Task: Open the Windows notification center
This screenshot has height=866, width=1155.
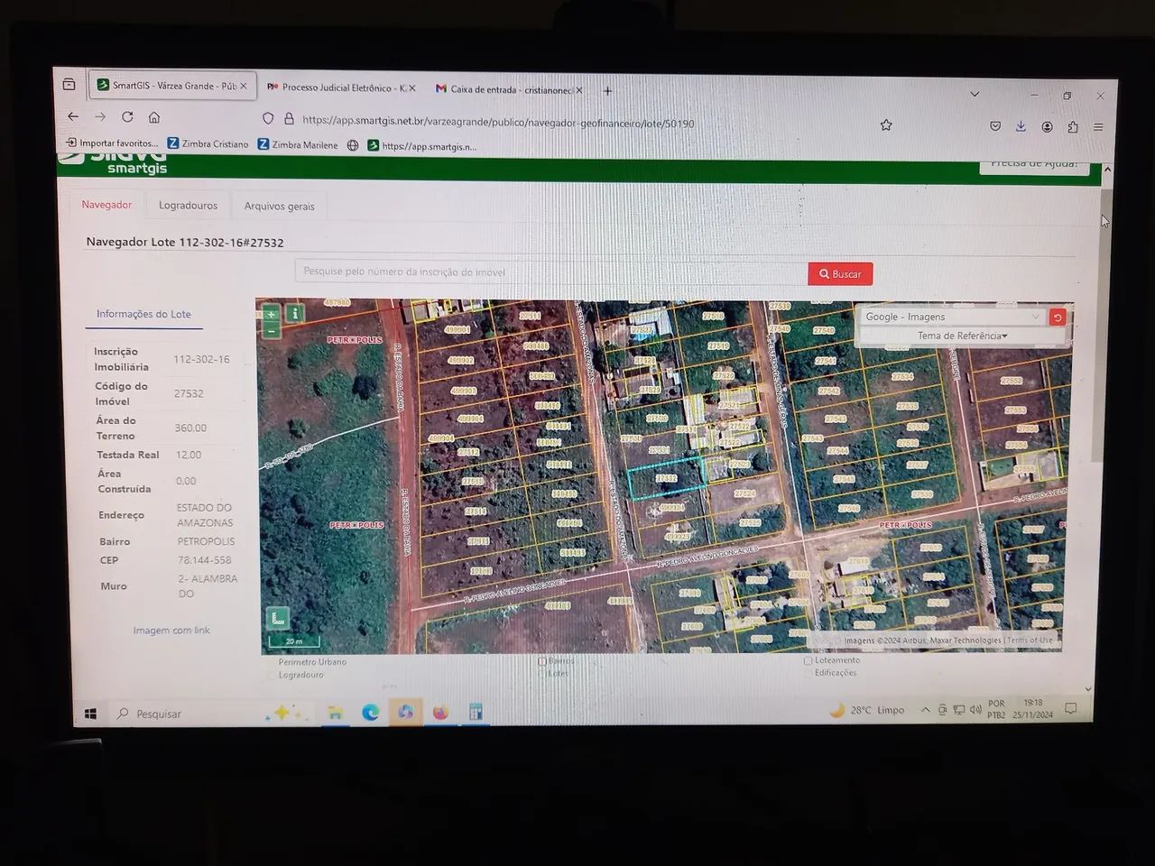Action: pos(1071,709)
